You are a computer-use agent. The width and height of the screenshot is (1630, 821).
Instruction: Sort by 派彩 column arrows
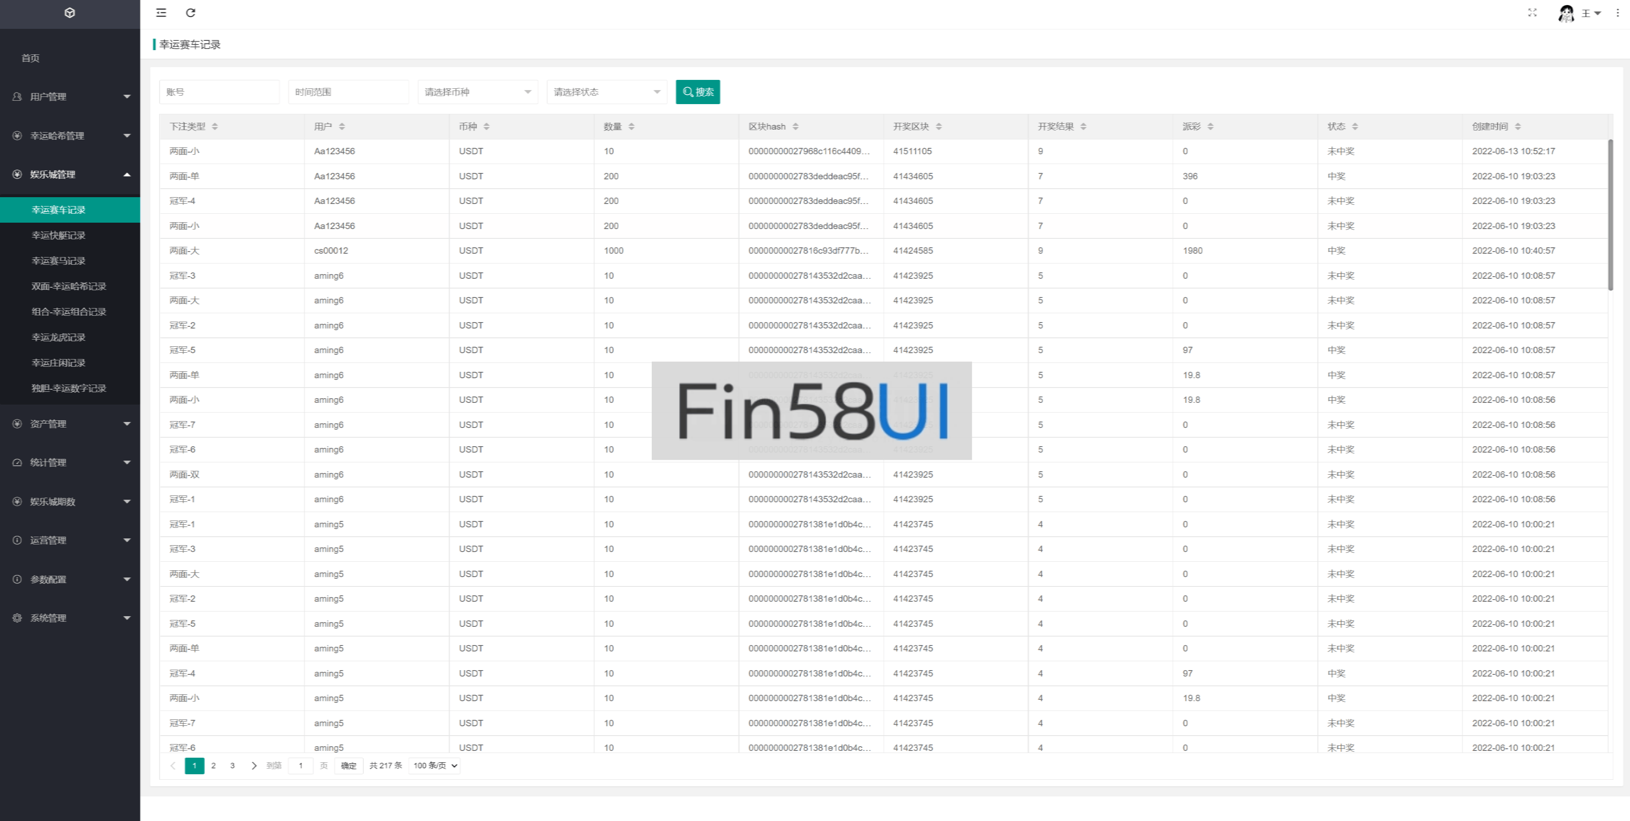click(1210, 127)
